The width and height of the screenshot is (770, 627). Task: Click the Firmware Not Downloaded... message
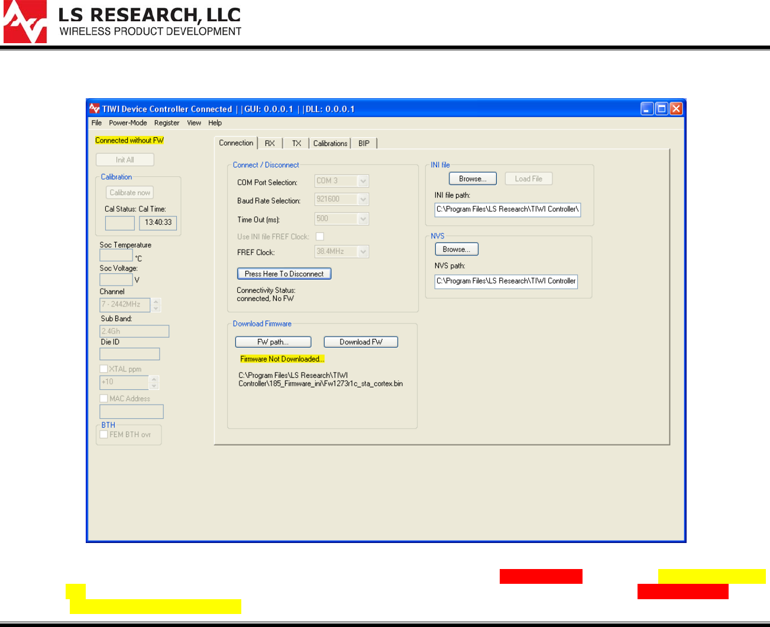pyautogui.click(x=282, y=359)
